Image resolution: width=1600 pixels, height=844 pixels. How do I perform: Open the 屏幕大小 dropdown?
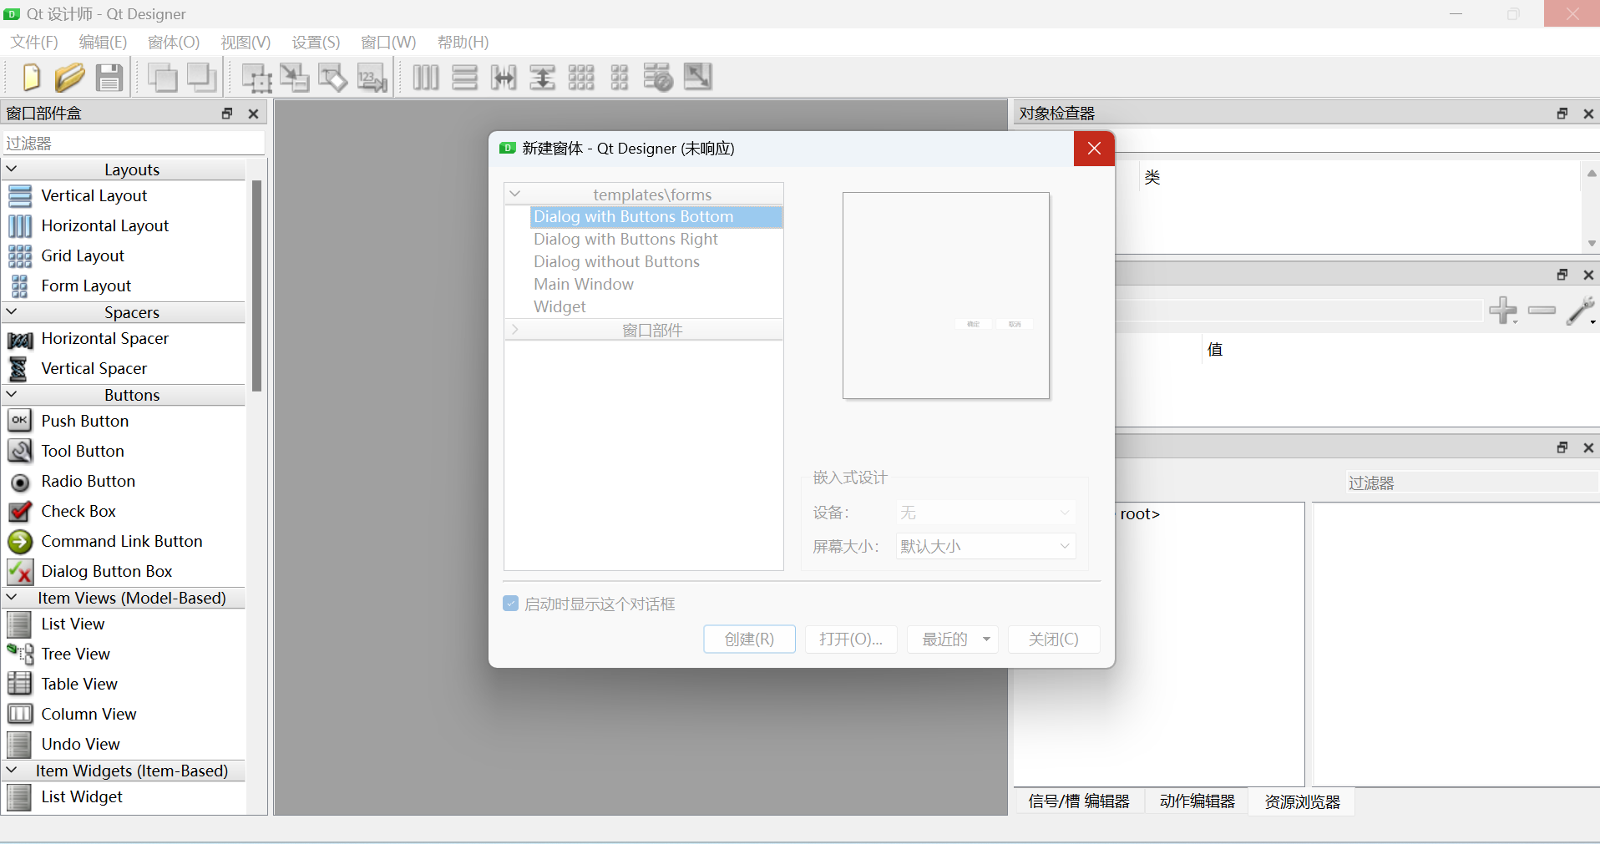[x=985, y=546]
